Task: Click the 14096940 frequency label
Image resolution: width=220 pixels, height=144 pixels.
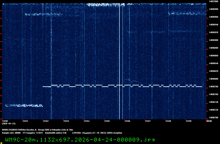Action: tap(213, 25)
